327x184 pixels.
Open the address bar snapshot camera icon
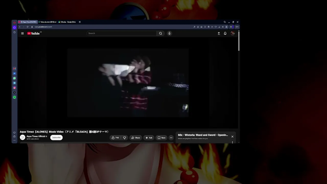[201, 27]
